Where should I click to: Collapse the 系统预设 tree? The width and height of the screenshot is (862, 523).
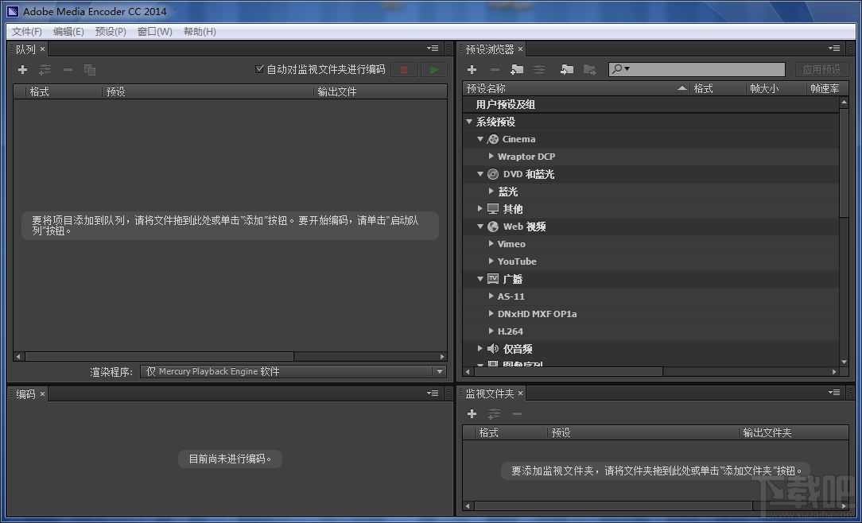coord(469,122)
